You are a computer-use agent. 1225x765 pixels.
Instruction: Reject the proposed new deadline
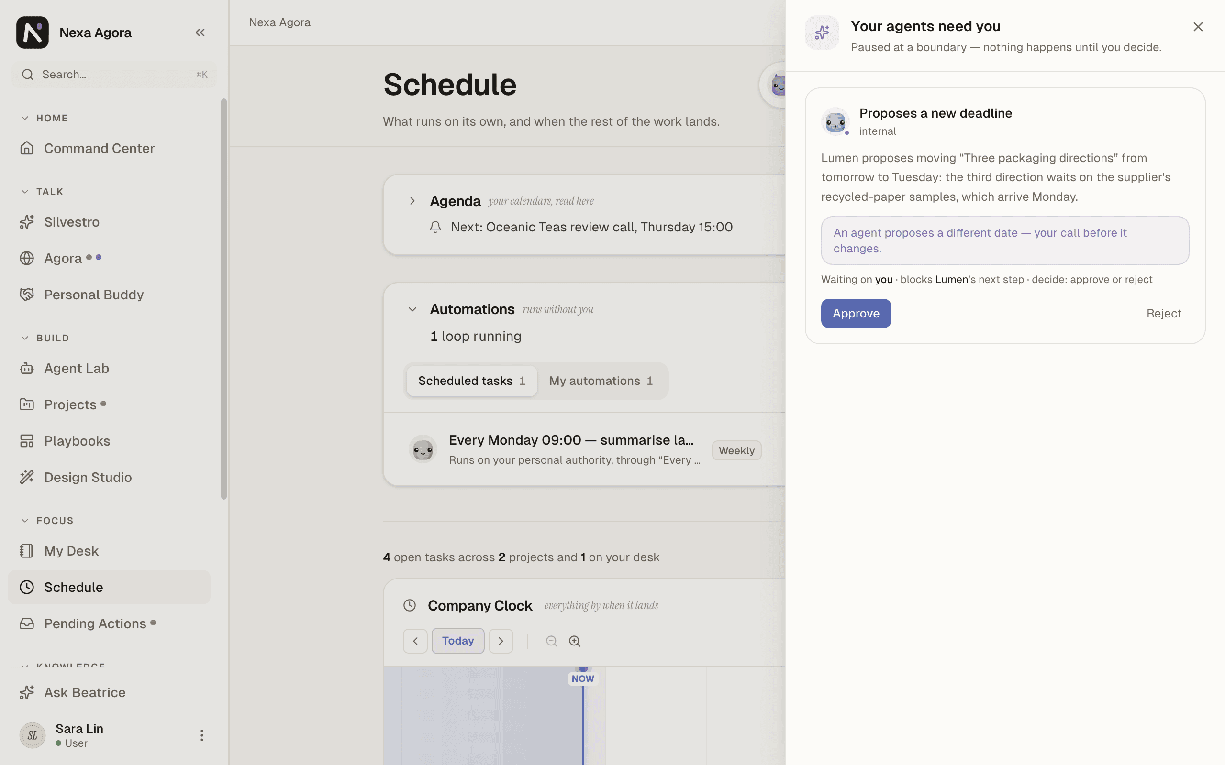(1164, 313)
